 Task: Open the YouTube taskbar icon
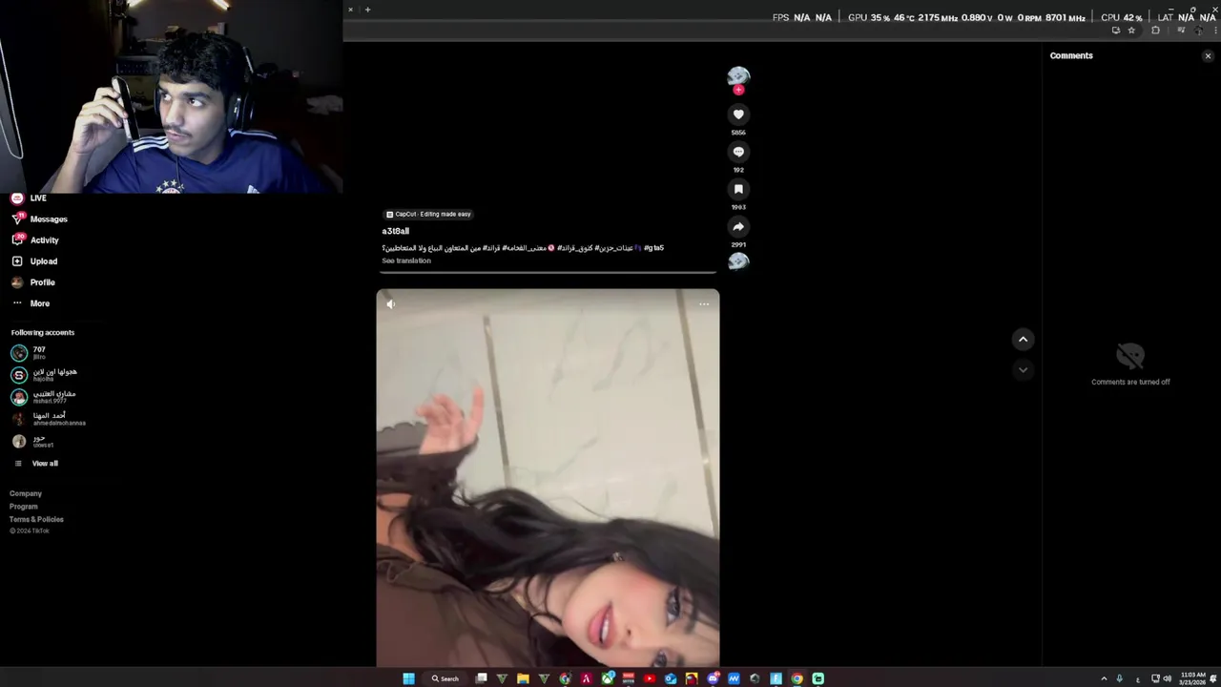pyautogui.click(x=649, y=678)
